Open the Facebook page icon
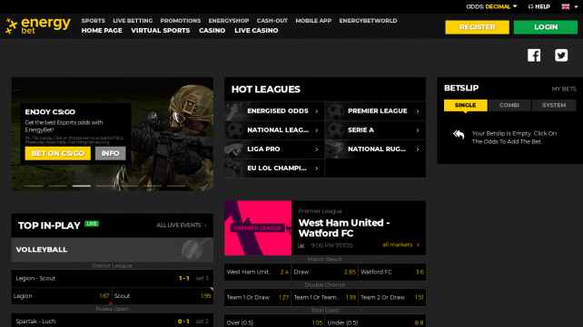Viewport: 583px width, 327px height. click(x=534, y=55)
